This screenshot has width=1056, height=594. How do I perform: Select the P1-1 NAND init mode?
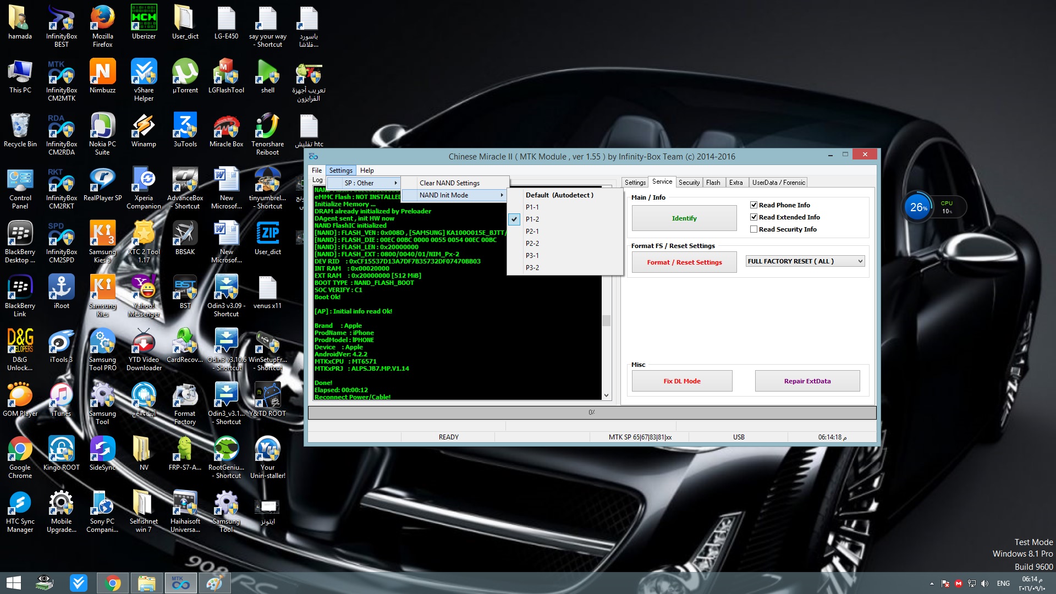point(565,207)
